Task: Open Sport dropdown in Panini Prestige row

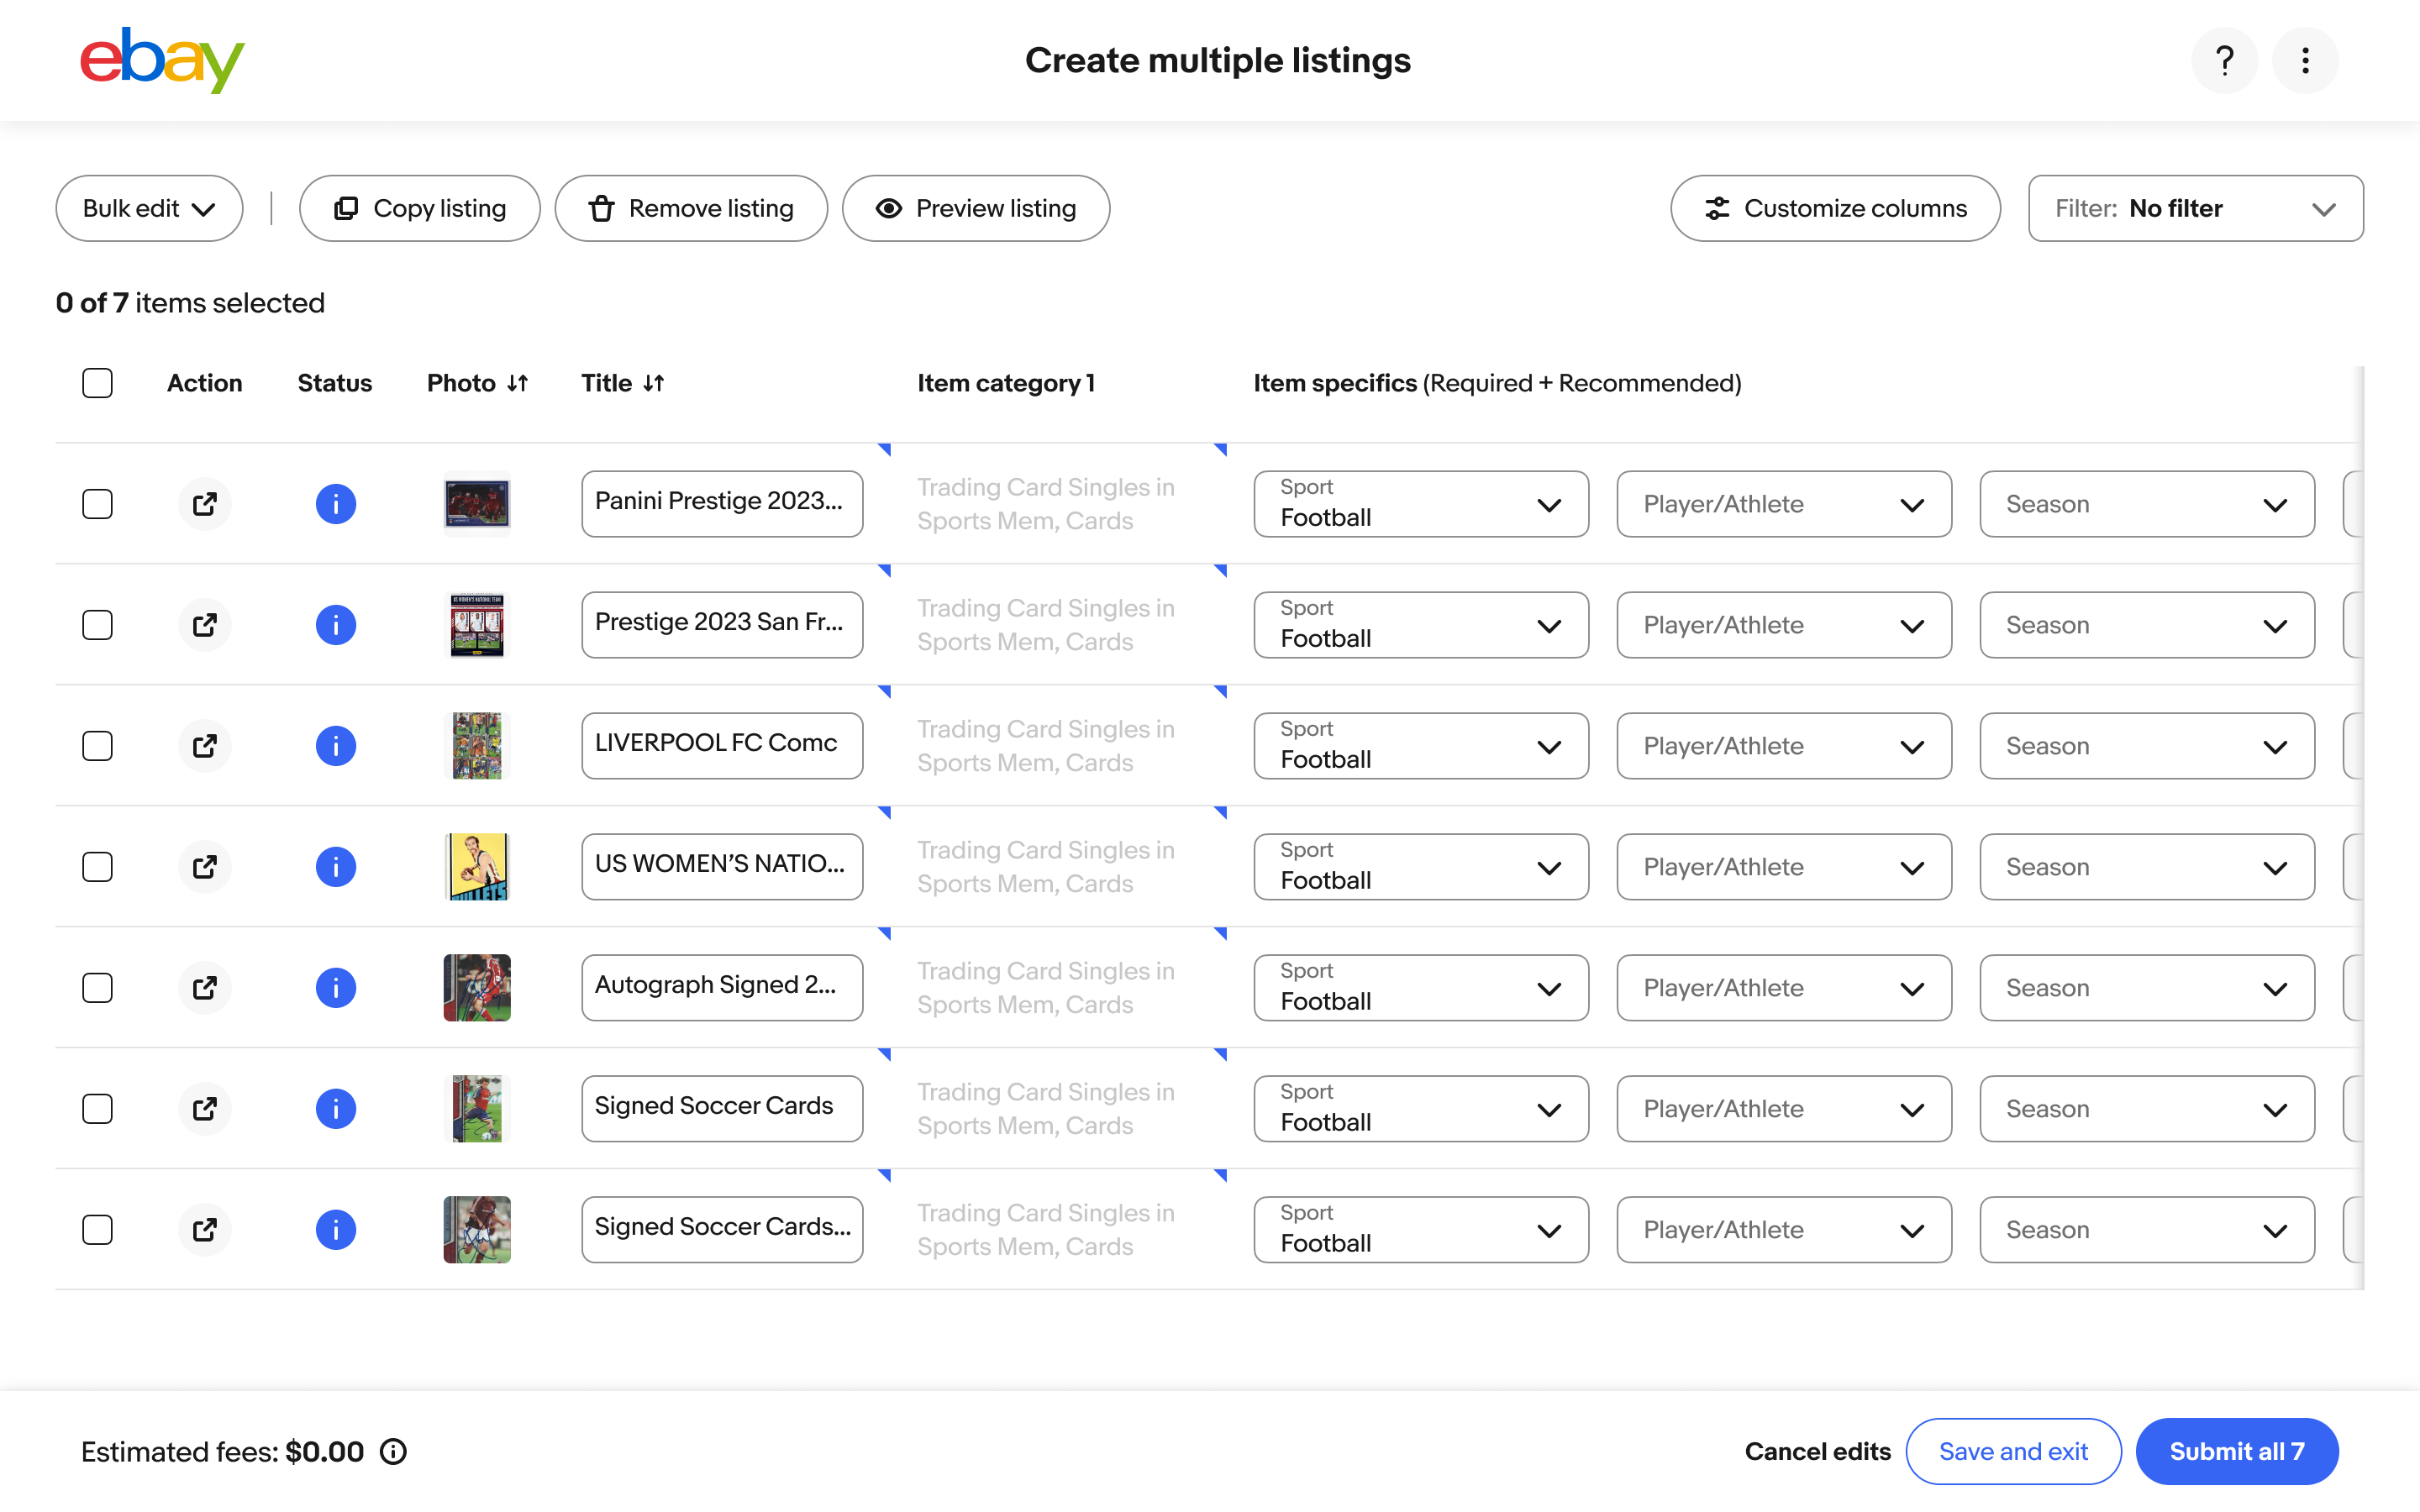Action: tap(1421, 504)
